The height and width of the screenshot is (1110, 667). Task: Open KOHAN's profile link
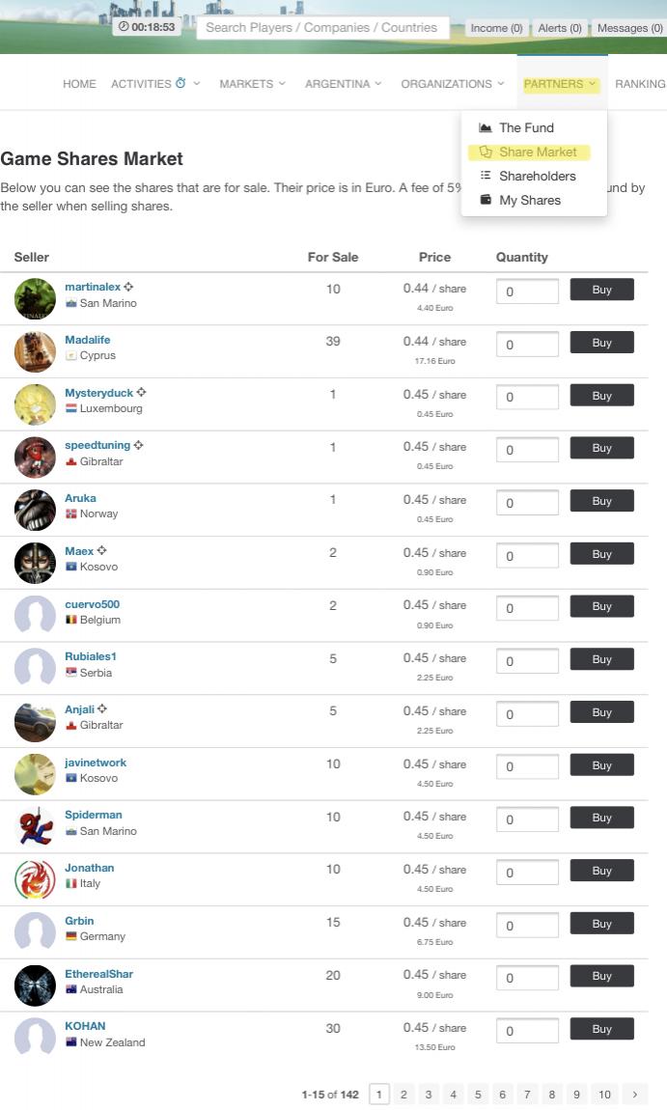[85, 1026]
